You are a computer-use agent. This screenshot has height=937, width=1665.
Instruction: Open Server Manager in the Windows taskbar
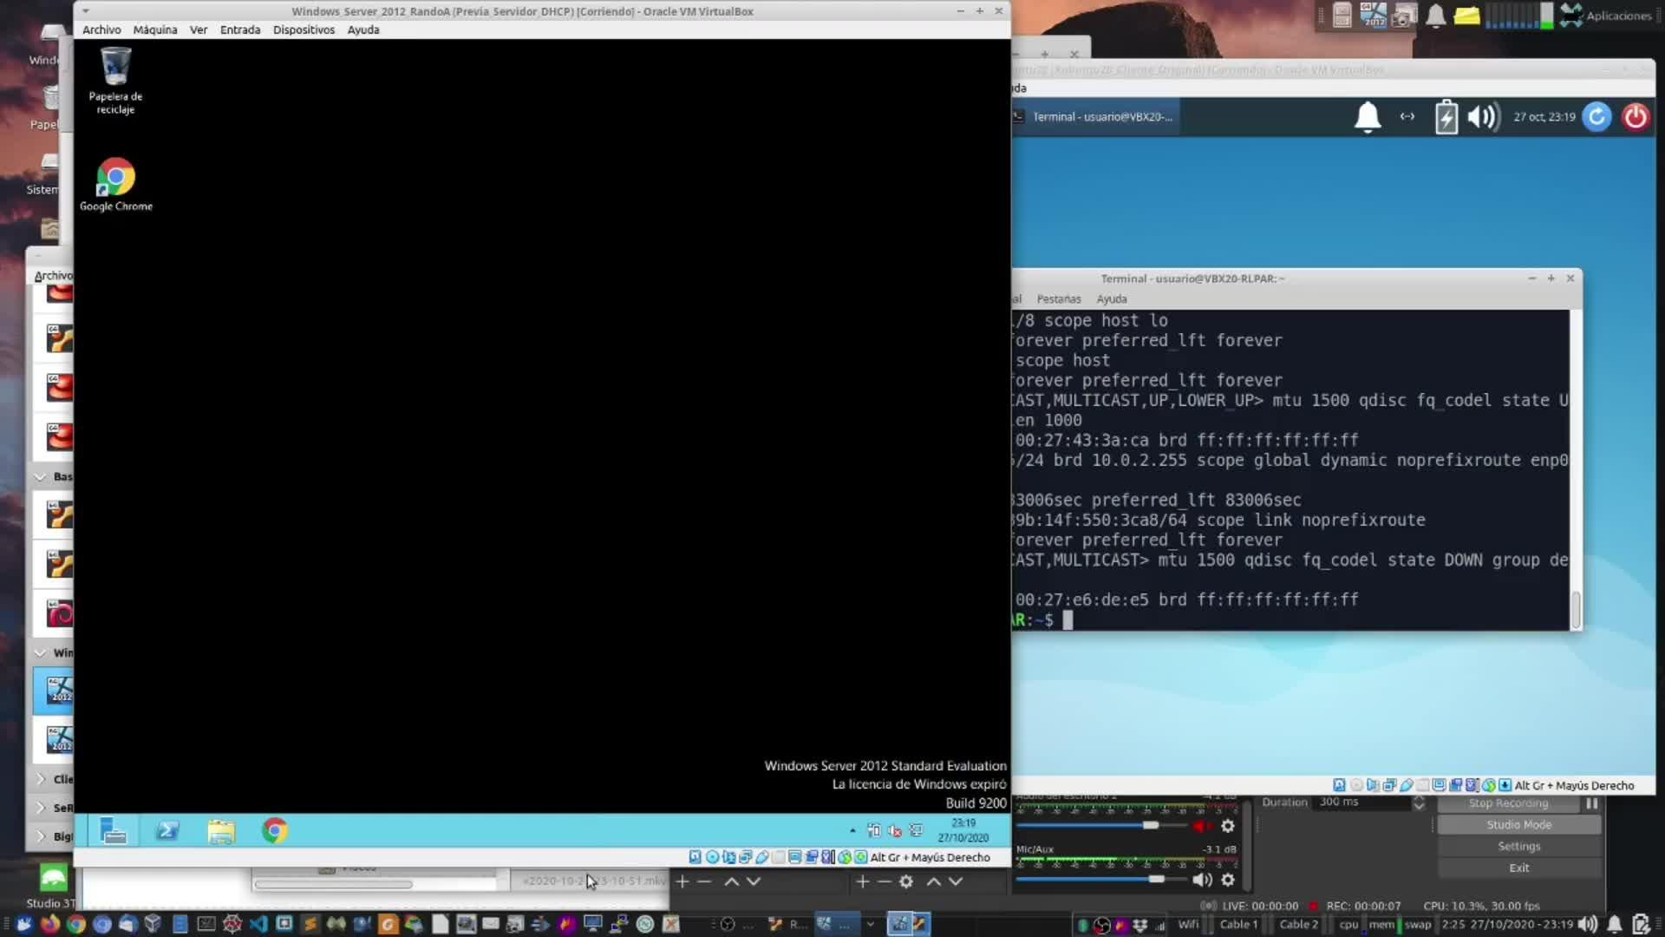113,831
